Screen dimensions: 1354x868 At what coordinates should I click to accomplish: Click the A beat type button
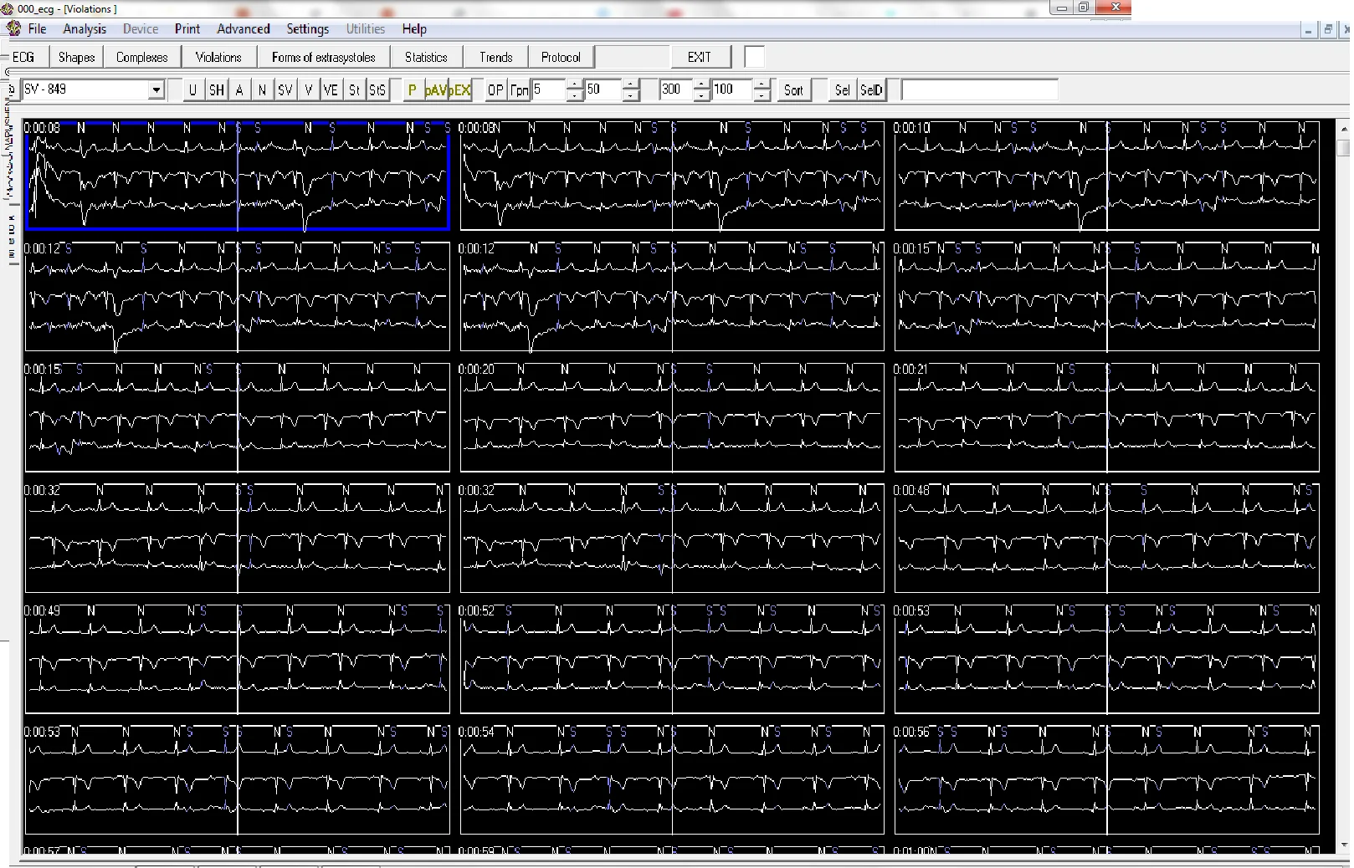pos(239,90)
